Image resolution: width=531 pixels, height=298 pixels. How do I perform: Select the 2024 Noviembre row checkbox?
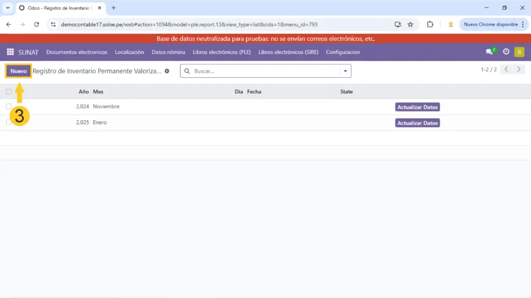9,106
